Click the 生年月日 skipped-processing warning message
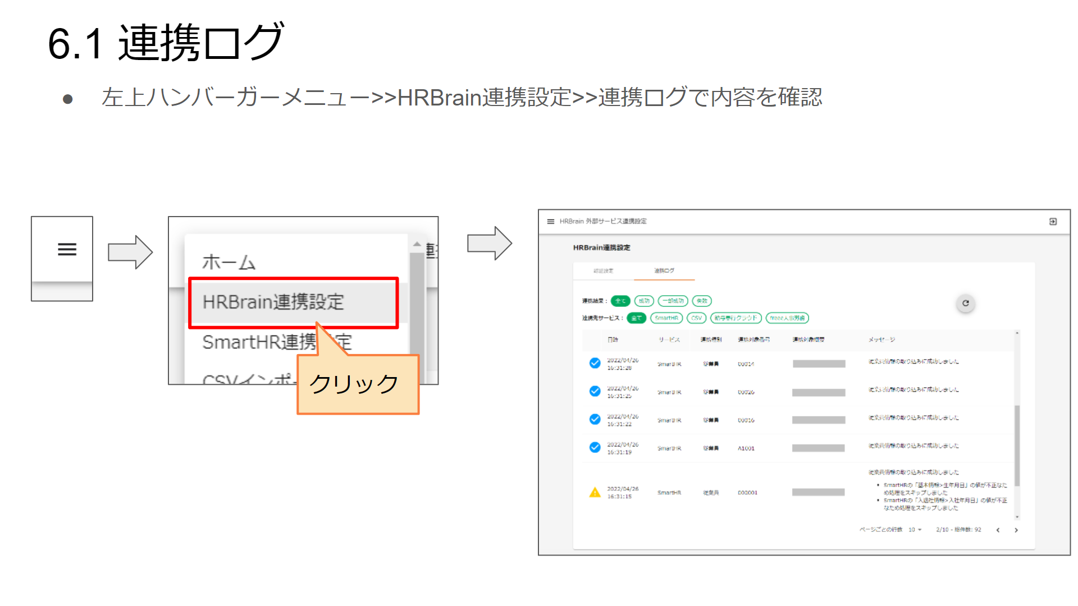Image resolution: width=1078 pixels, height=606 pixels. click(945, 489)
